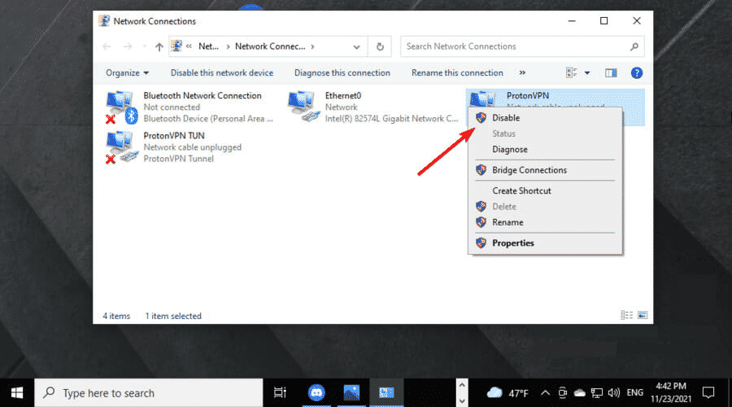Screen dimensions: 732x407
Task: Click Disable this network device
Action: pos(222,73)
